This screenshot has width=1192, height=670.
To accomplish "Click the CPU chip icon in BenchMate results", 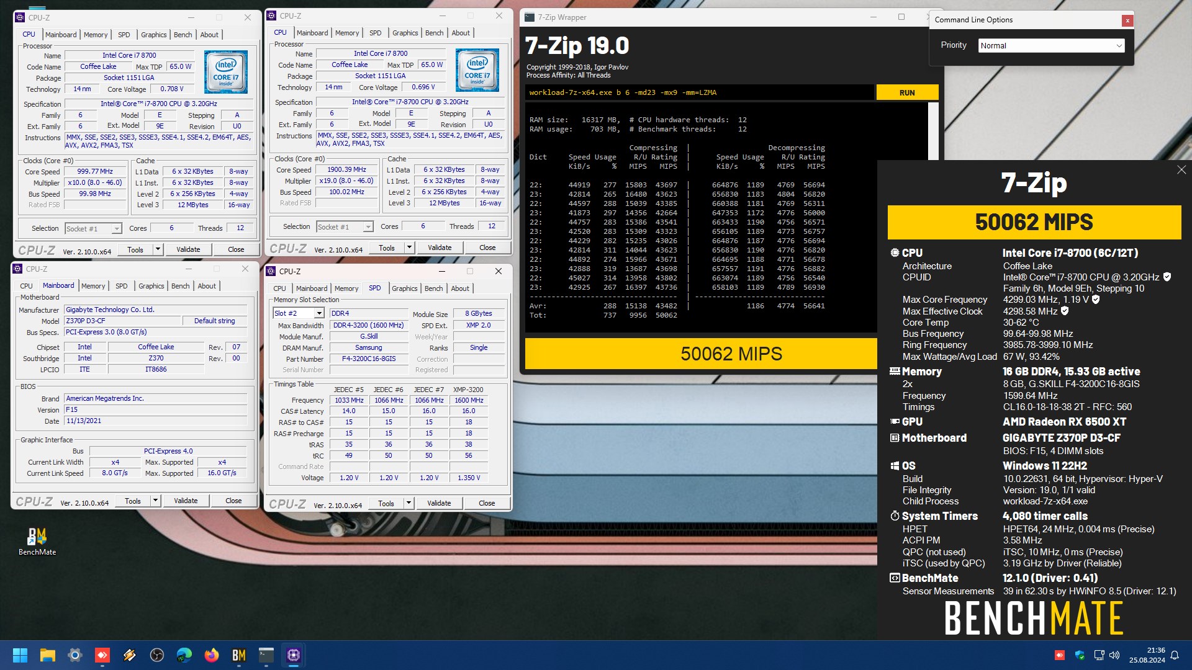I will (x=895, y=253).
